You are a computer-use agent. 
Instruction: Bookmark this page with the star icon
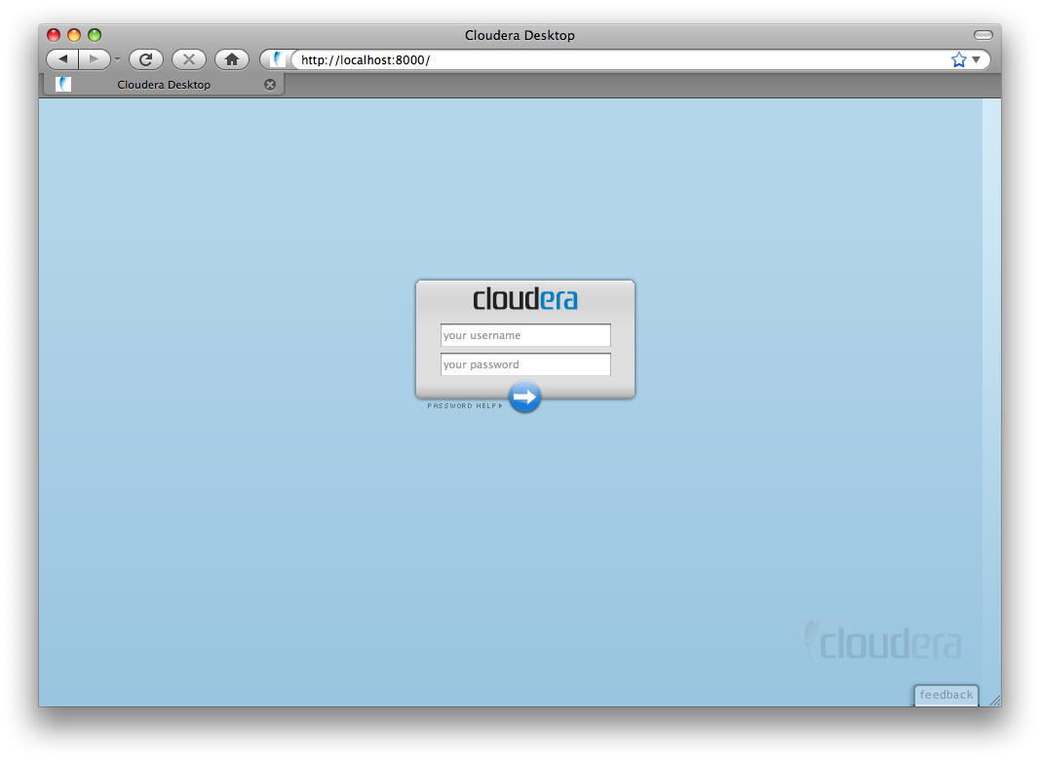click(x=958, y=59)
